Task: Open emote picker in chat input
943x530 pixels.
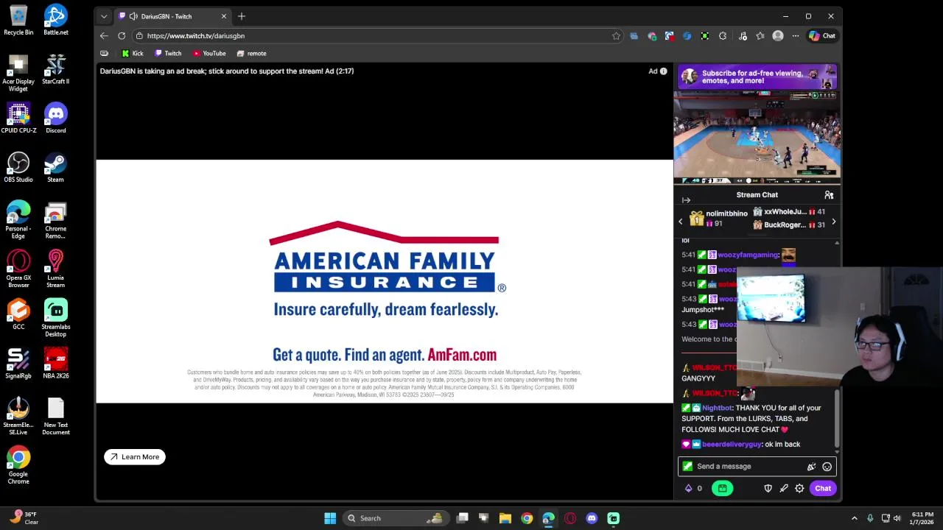Action: [x=827, y=466]
